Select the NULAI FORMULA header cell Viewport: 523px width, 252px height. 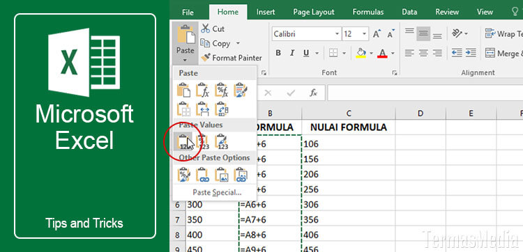[x=349, y=127]
